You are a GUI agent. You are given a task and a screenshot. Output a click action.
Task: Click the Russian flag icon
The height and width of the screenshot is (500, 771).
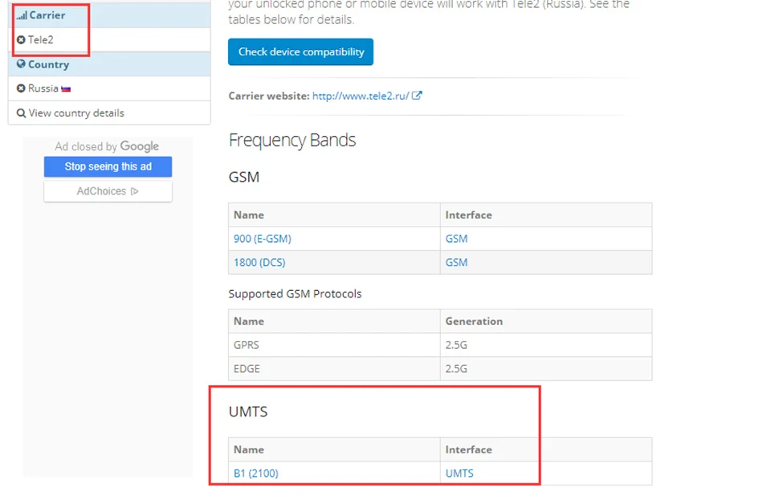pyautogui.click(x=66, y=89)
